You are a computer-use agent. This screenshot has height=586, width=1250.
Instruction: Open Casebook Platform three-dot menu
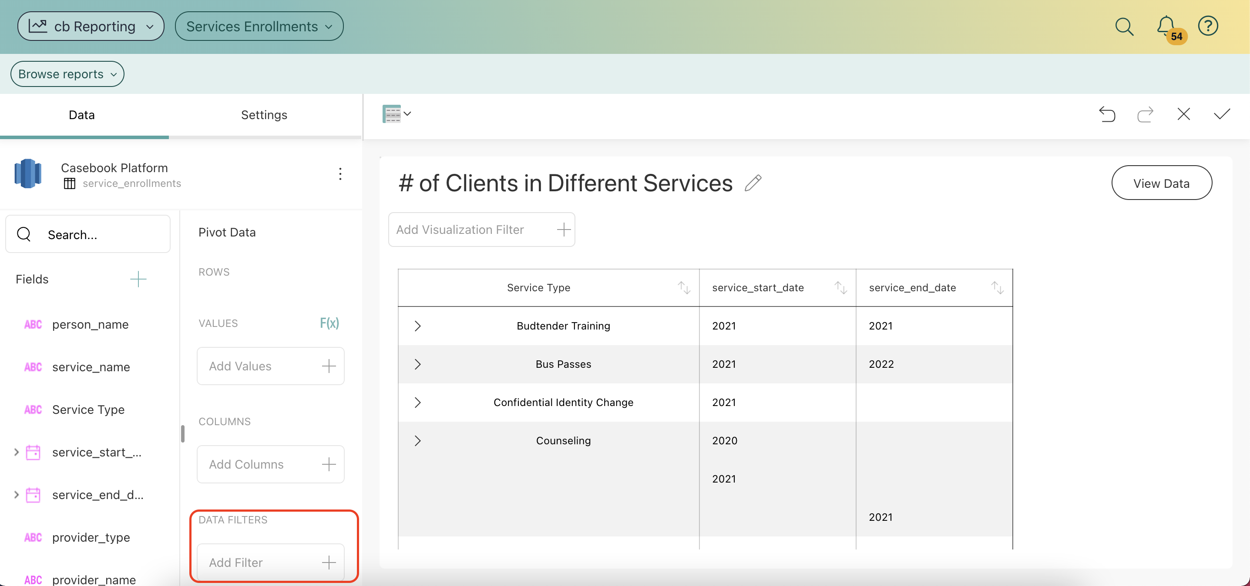(x=340, y=173)
